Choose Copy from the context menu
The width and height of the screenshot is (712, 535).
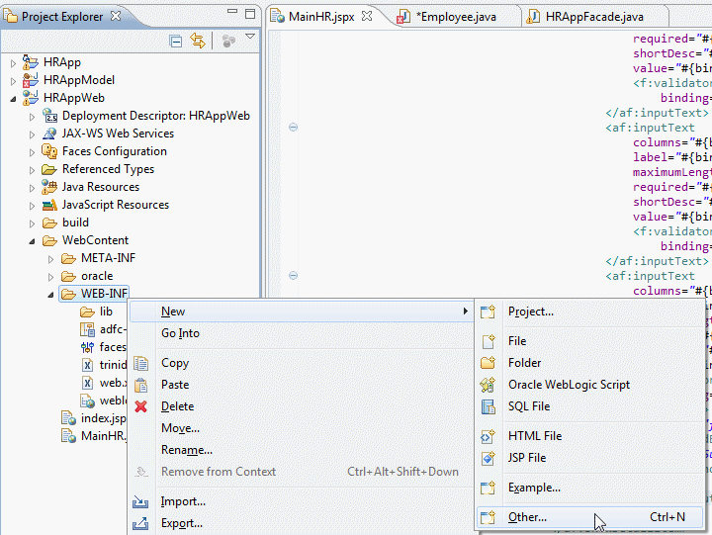tap(301, 363)
